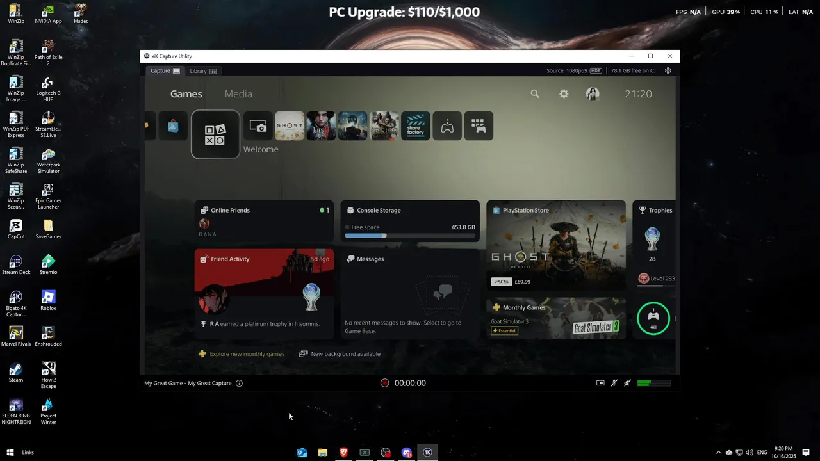Click New background available link
The image size is (820, 461).
tap(340, 354)
